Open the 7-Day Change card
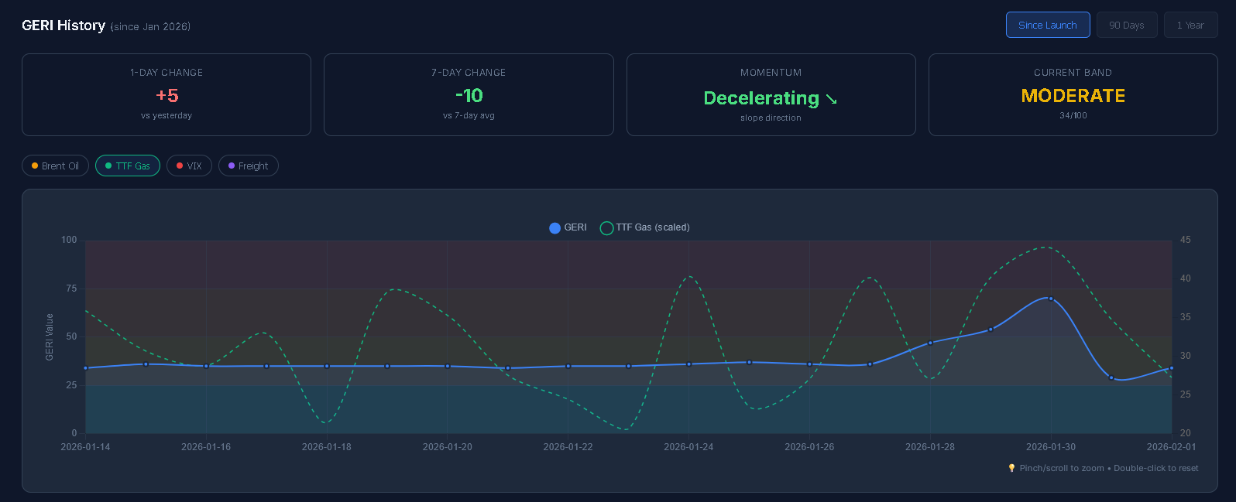This screenshot has width=1236, height=502. tap(469, 94)
